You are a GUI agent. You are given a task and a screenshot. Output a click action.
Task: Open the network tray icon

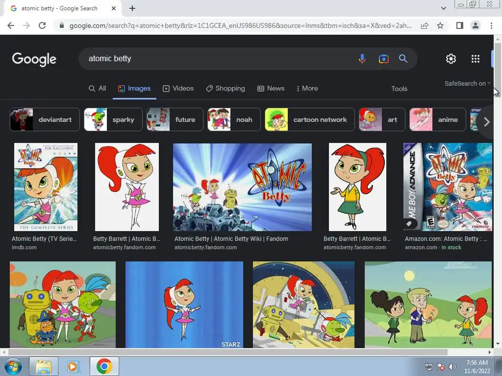[428, 367]
